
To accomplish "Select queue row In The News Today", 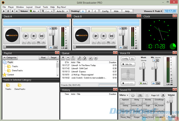I will point(89,65).
